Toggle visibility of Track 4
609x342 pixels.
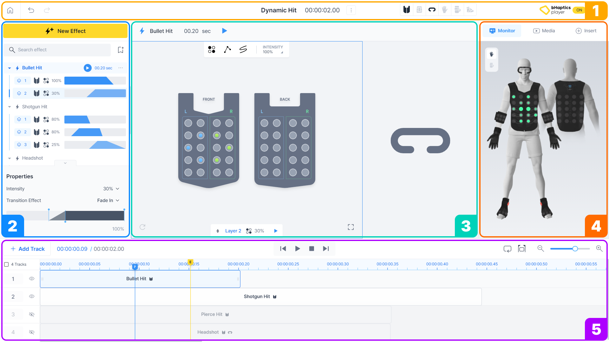click(32, 332)
